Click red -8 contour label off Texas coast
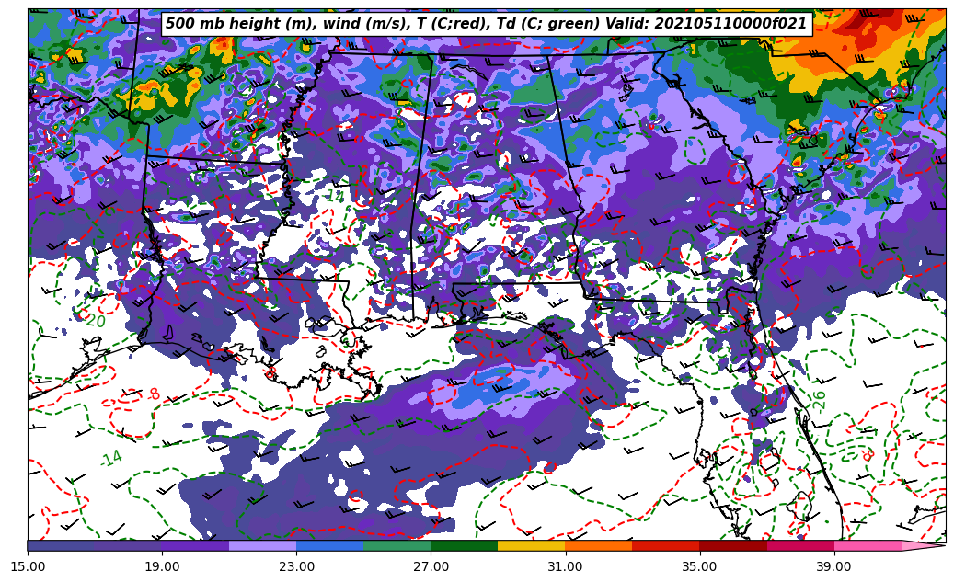The height and width of the screenshot is (582, 954). click(153, 395)
